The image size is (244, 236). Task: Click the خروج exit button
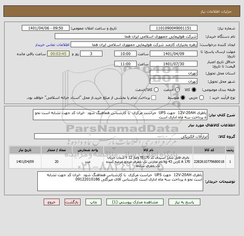tap(52, 202)
